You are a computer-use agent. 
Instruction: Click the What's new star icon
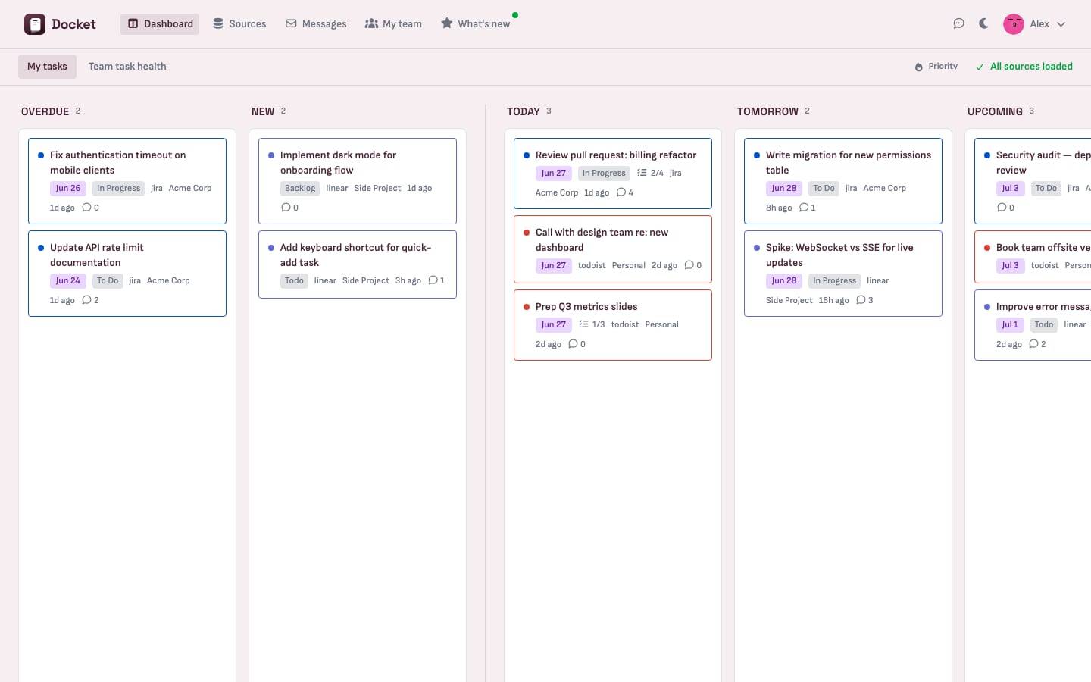(447, 23)
